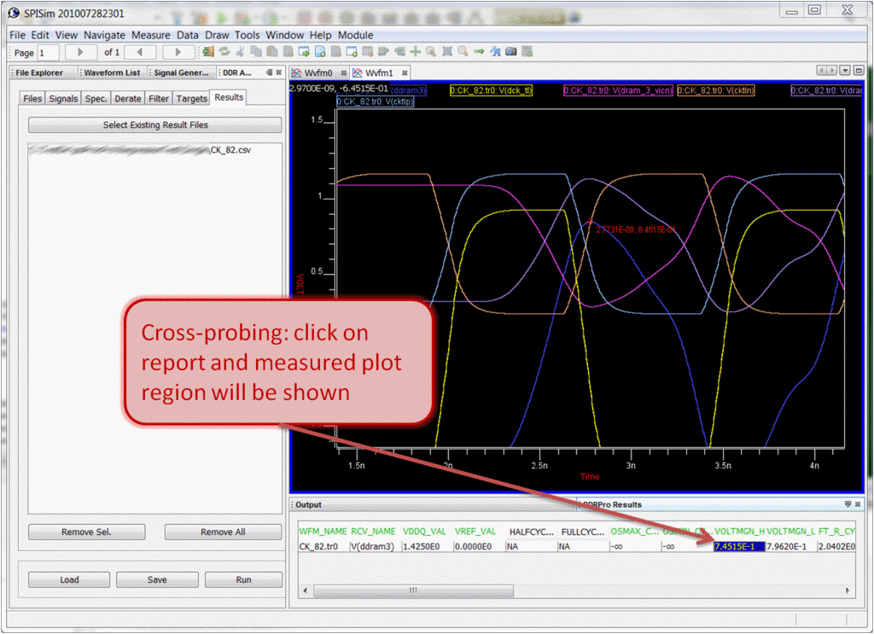
Task: Switch to the Waveform List panel tab
Action: (x=112, y=73)
